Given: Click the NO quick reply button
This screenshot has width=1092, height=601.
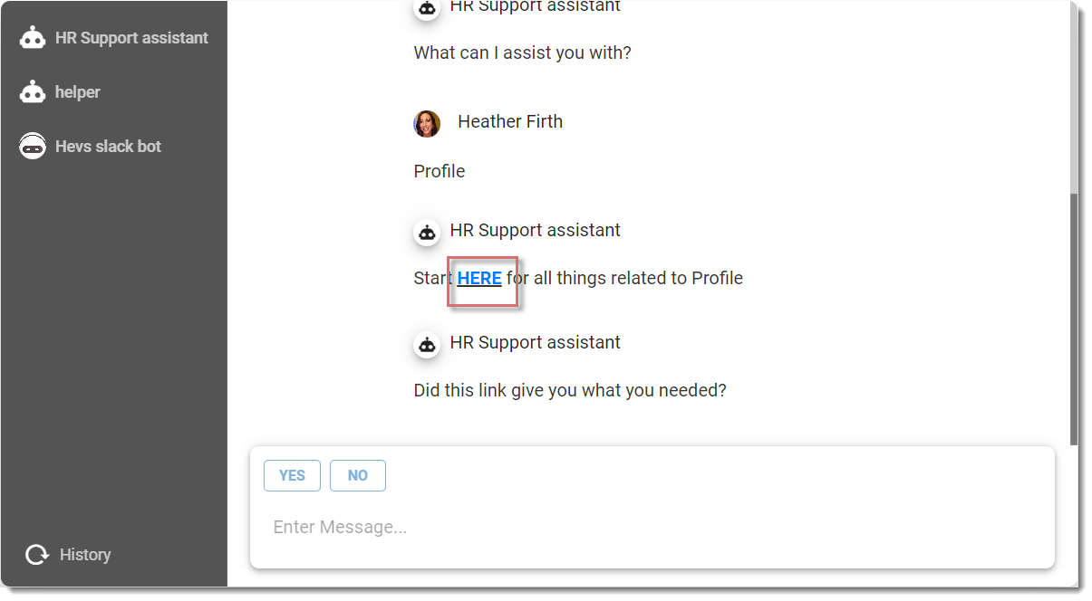Looking at the screenshot, I should (357, 475).
